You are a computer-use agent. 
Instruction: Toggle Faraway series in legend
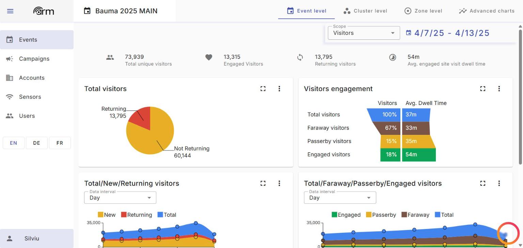coord(415,215)
